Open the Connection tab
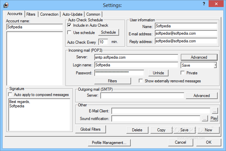226x151 pixels. tap(49, 14)
